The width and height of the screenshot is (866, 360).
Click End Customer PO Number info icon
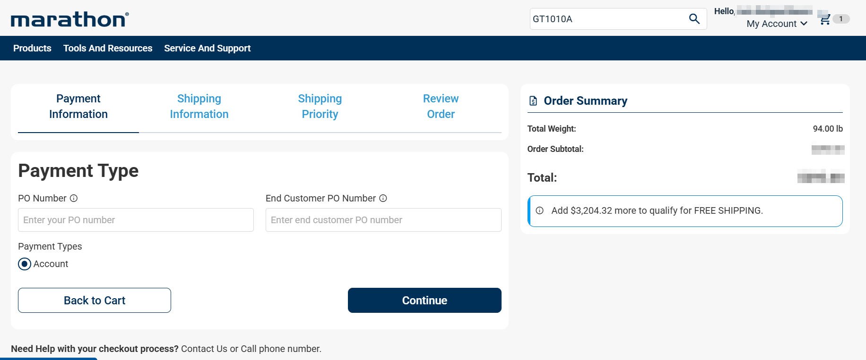click(x=383, y=198)
